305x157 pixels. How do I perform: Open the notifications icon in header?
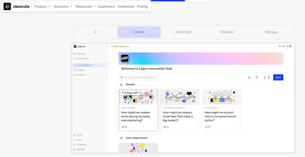(287, 46)
